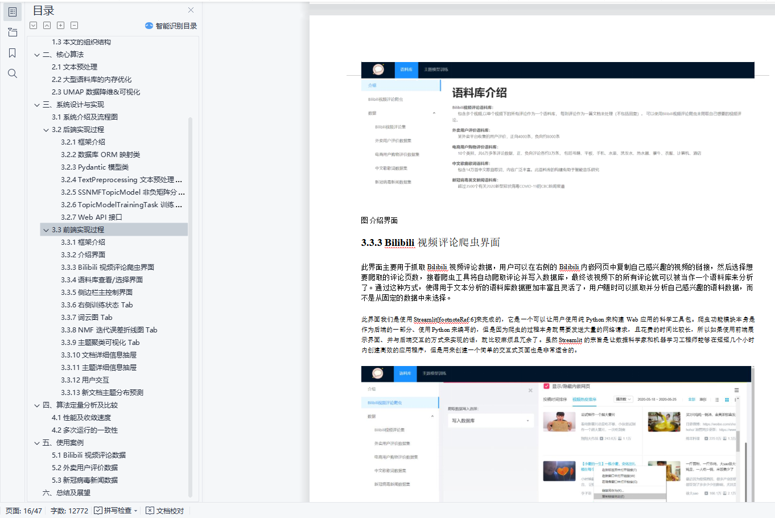Go to 3.3.6 右侧训练状态 Tab
Viewport: 775px width, 518px height.
[x=97, y=305]
